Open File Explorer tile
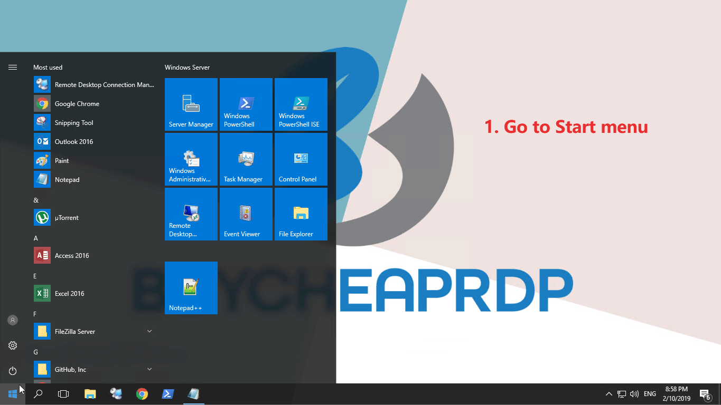 [x=301, y=214]
